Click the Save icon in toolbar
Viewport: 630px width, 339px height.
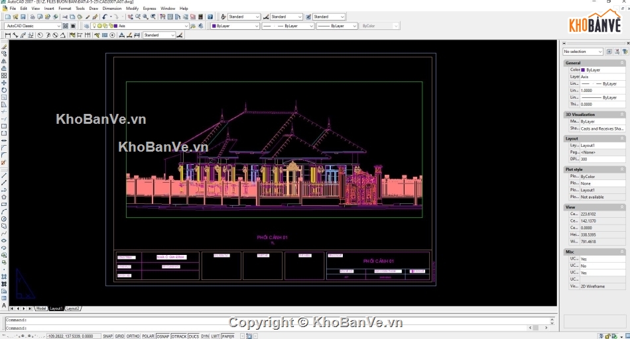pos(23,17)
